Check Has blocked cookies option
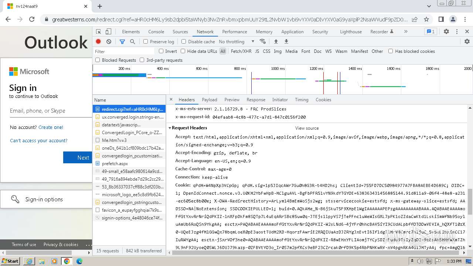This screenshot has width=473, height=266. point(391,51)
